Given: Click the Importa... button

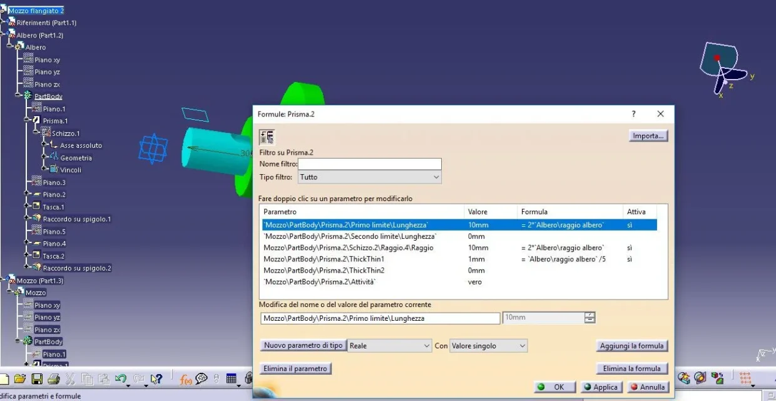Looking at the screenshot, I should point(648,136).
